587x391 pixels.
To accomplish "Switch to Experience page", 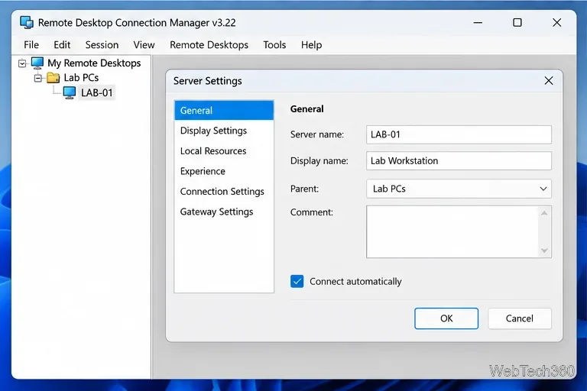I will 224,171.
